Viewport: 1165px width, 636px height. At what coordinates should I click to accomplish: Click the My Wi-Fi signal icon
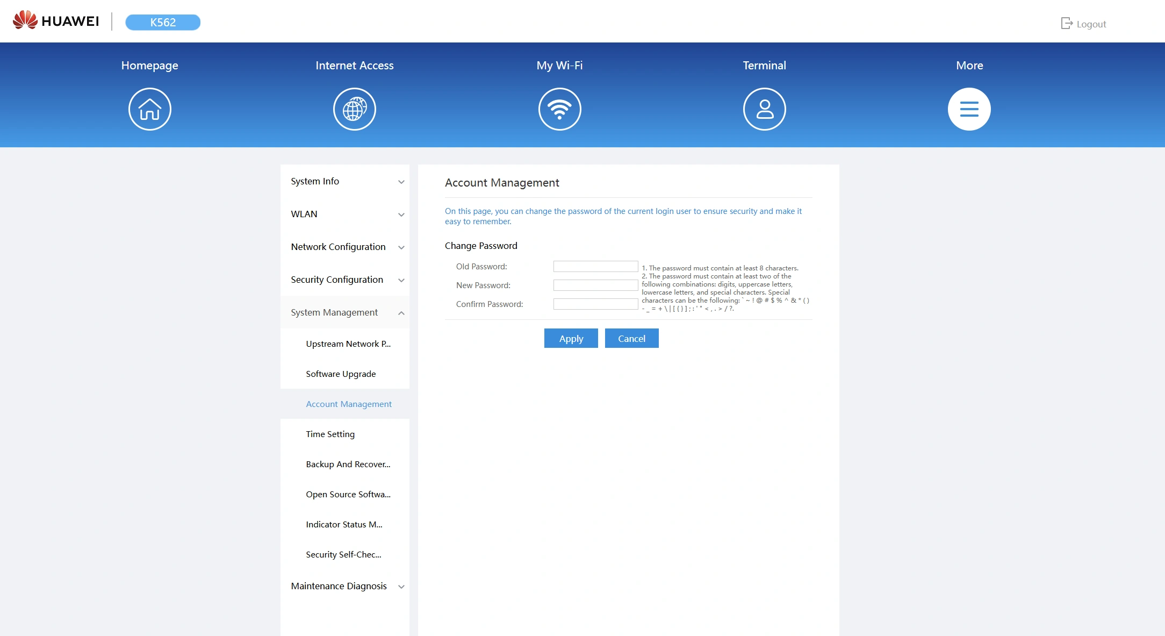pyautogui.click(x=559, y=109)
